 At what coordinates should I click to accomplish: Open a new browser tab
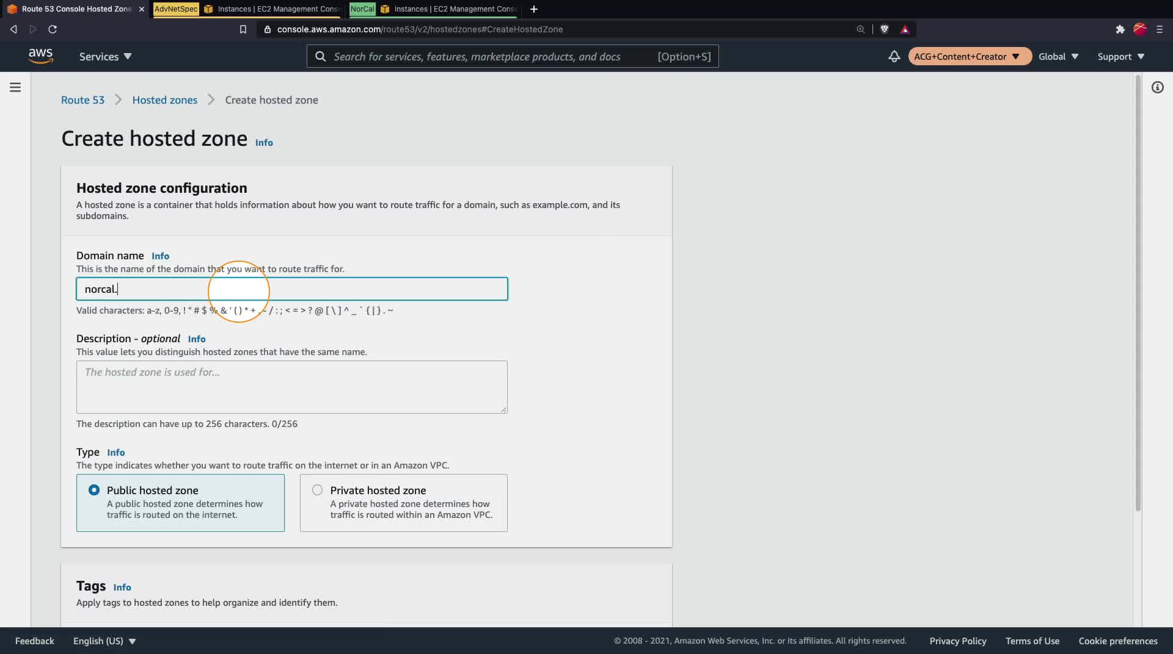coord(533,9)
